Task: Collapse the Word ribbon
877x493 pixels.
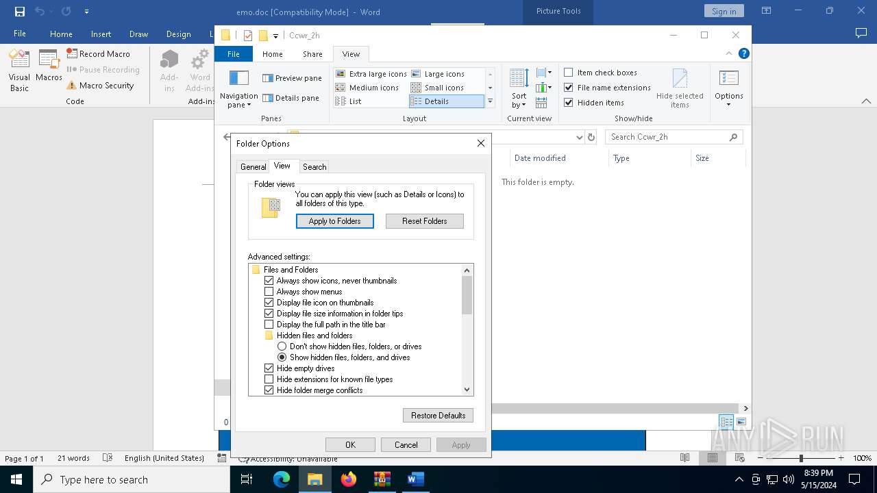Action: (866, 101)
